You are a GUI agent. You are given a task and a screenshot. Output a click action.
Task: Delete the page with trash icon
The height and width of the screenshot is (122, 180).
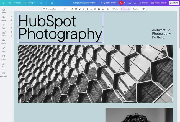11,32
